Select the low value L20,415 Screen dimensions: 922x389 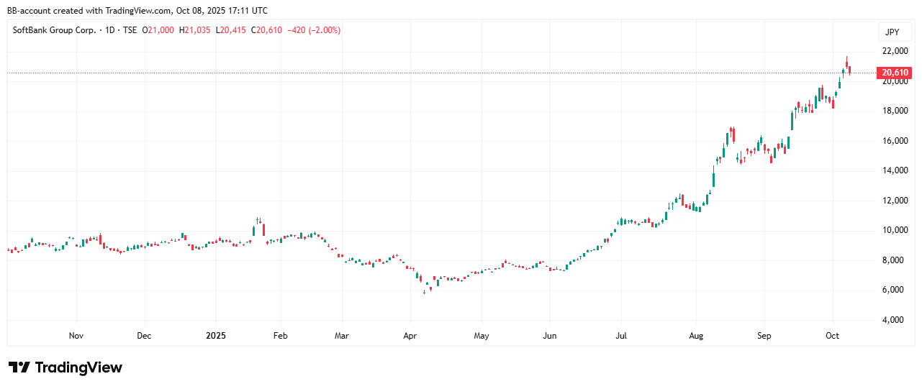click(232, 30)
